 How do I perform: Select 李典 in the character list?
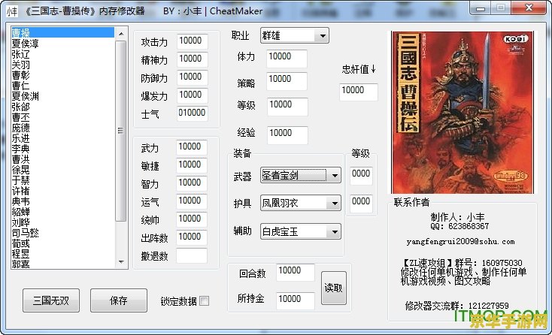62,149
